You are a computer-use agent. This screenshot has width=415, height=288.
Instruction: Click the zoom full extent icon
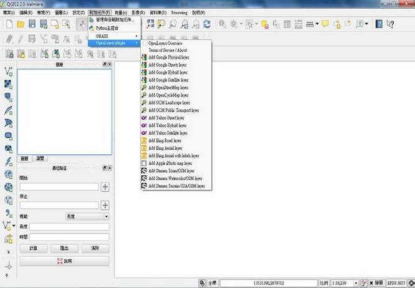[150, 24]
